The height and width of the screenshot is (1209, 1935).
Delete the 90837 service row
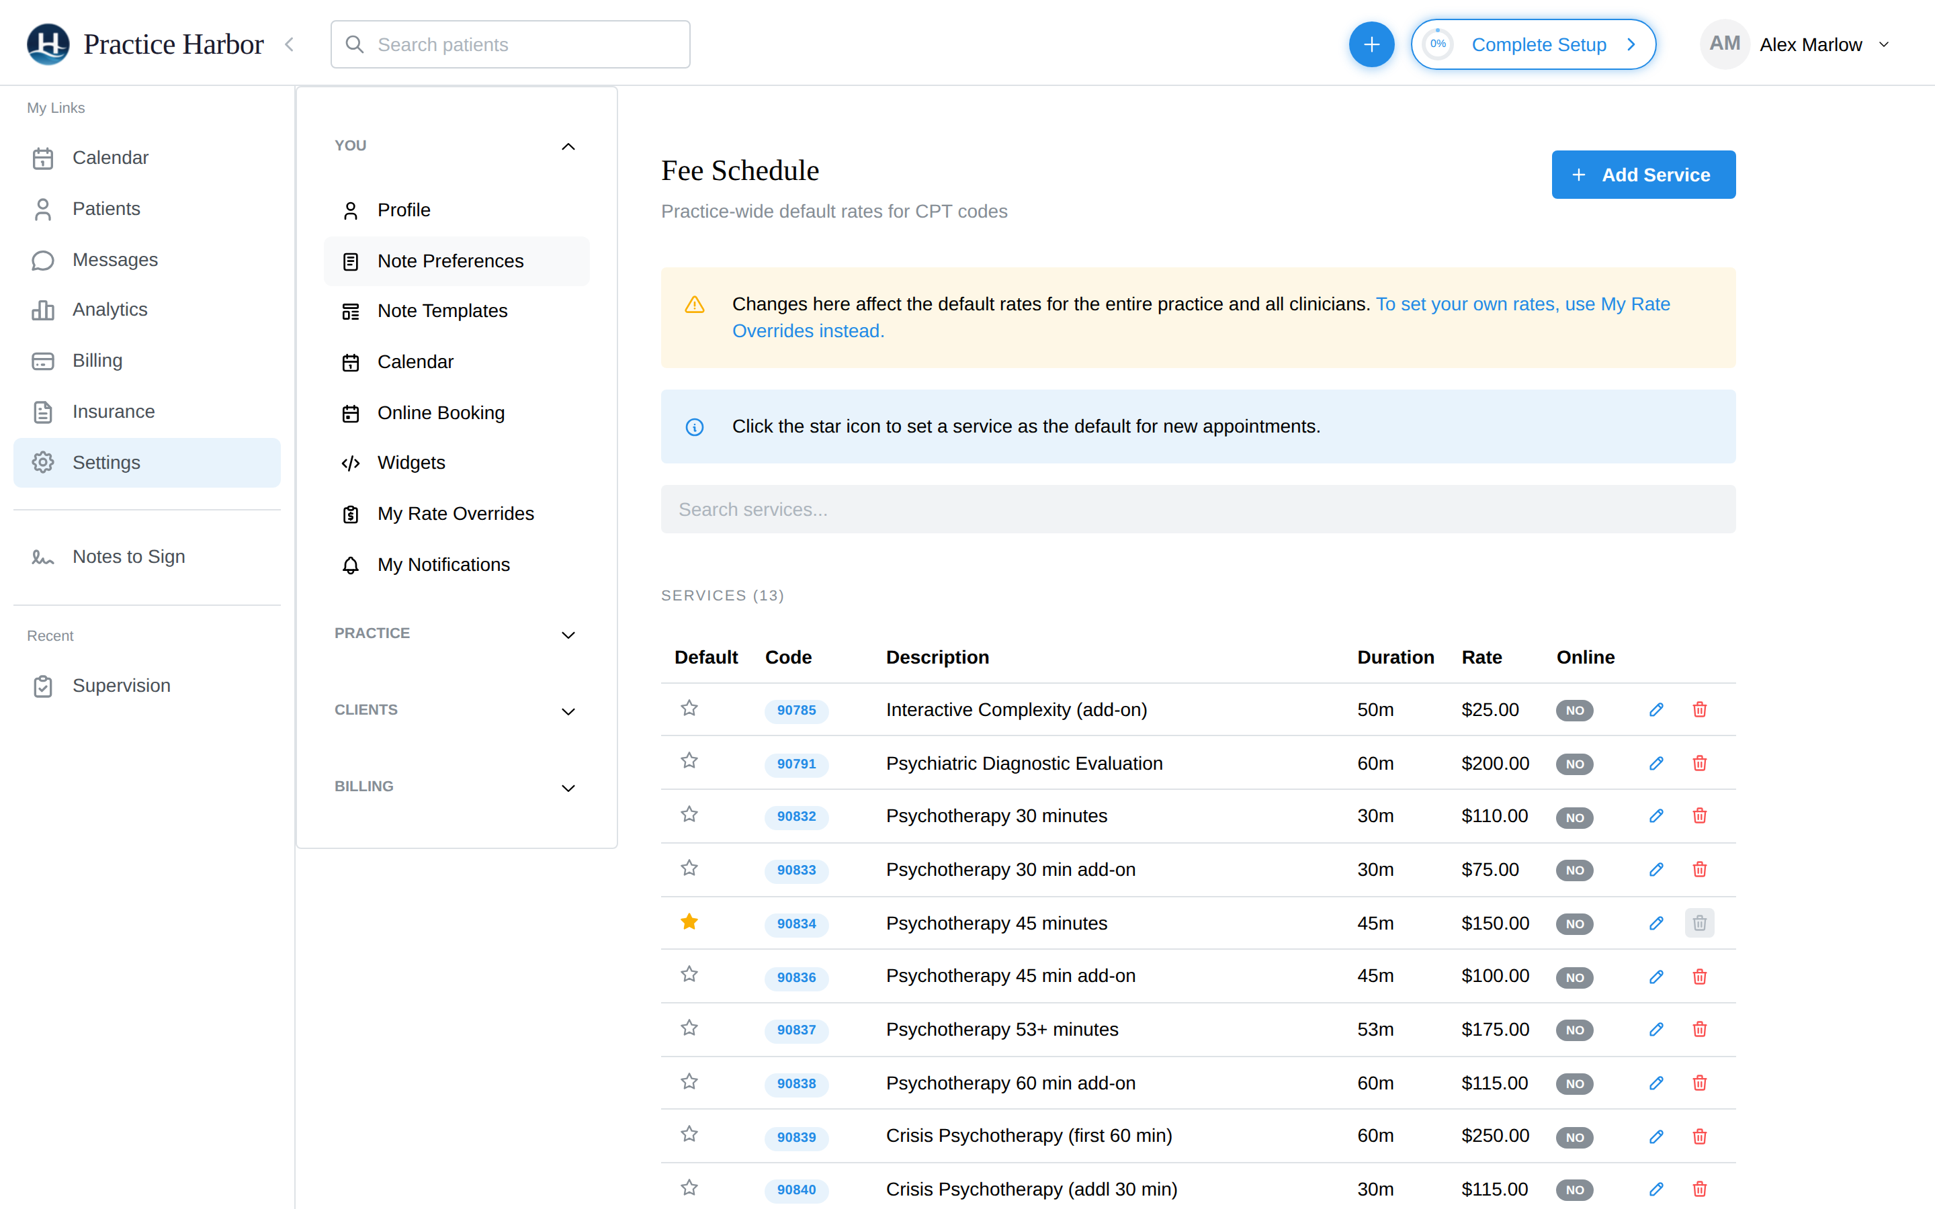pyautogui.click(x=1699, y=1030)
